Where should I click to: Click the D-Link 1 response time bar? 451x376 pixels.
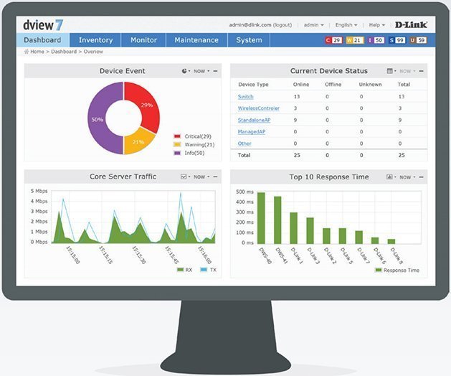point(294,228)
